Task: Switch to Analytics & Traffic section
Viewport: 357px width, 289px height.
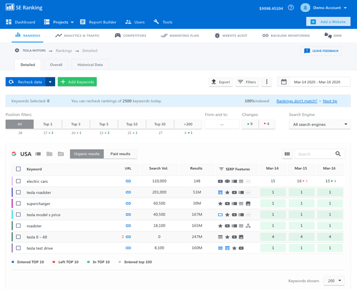Action: tap(78, 36)
